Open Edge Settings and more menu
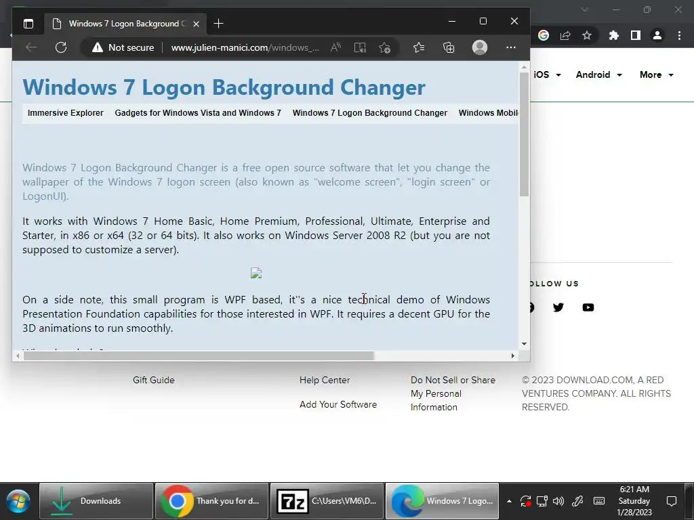Image resolution: width=694 pixels, height=520 pixels. point(511,47)
